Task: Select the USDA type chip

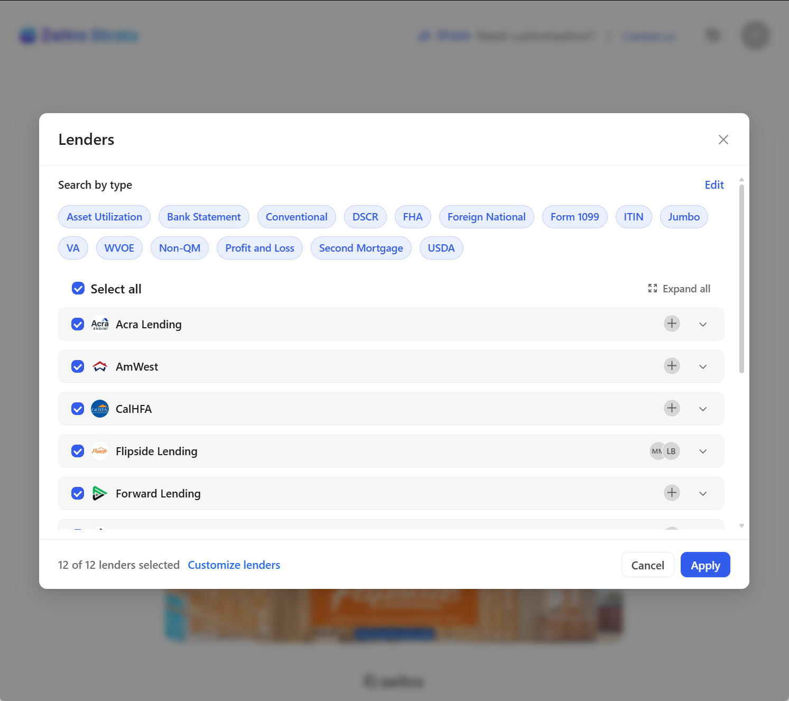Action: click(441, 248)
